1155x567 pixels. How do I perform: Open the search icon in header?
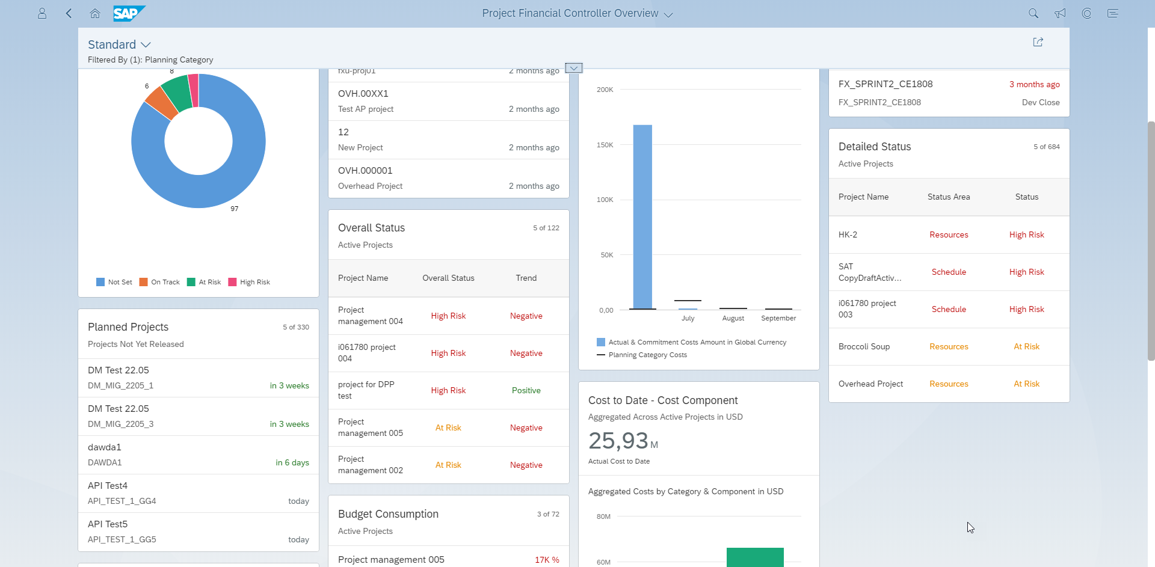click(1033, 13)
